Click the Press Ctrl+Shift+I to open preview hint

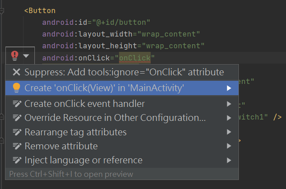click(x=71, y=174)
